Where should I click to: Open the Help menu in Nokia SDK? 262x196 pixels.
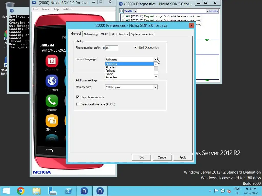tap(56, 9)
